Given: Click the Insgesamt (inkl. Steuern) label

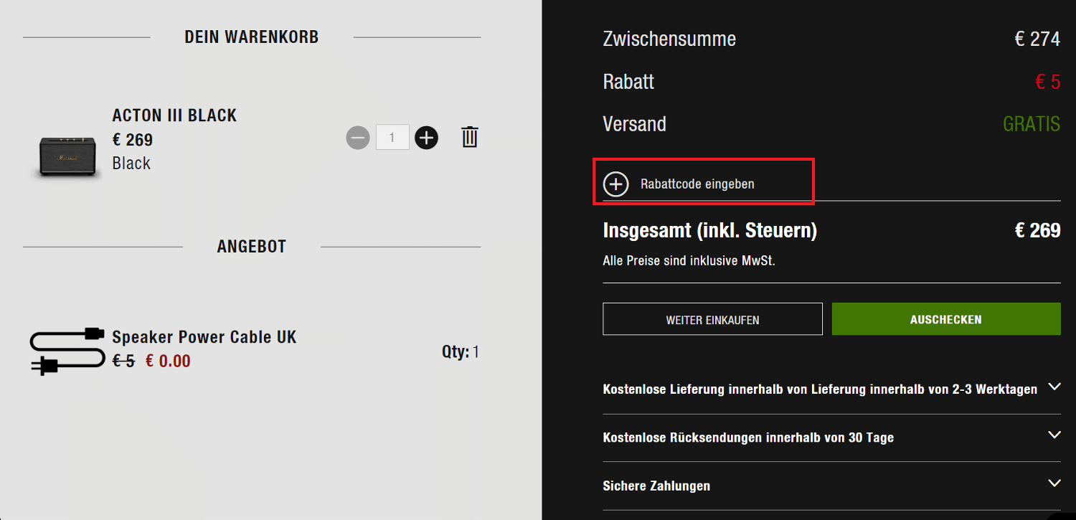Looking at the screenshot, I should coord(710,231).
